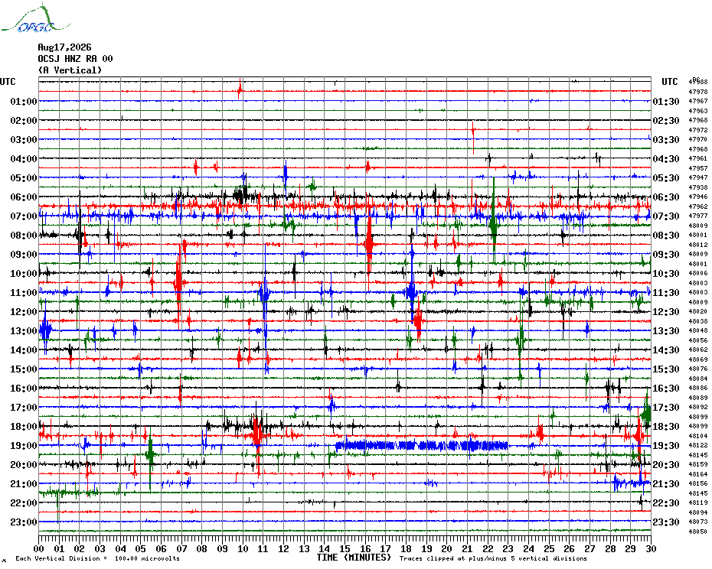
Task: Click the 01:30 time label
Action: click(x=666, y=101)
